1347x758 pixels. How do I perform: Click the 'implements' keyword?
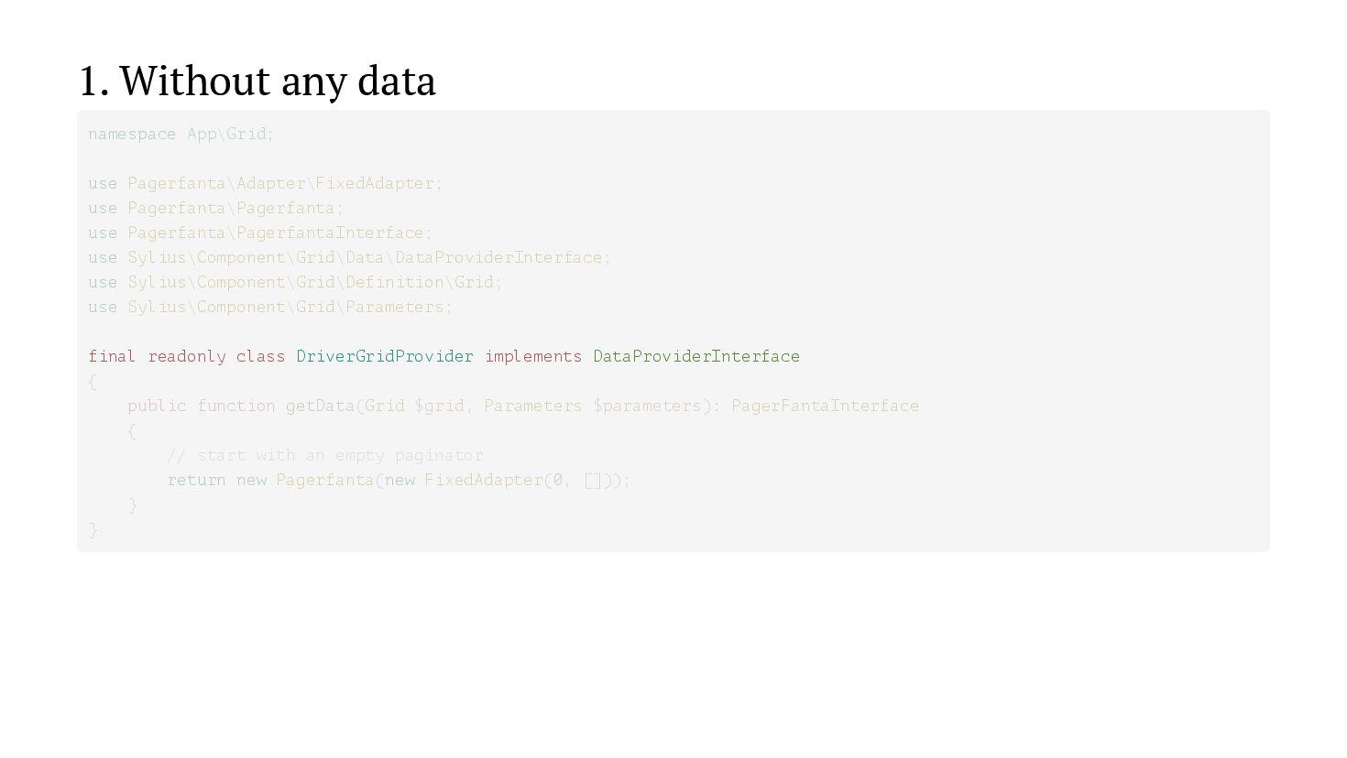tap(533, 357)
